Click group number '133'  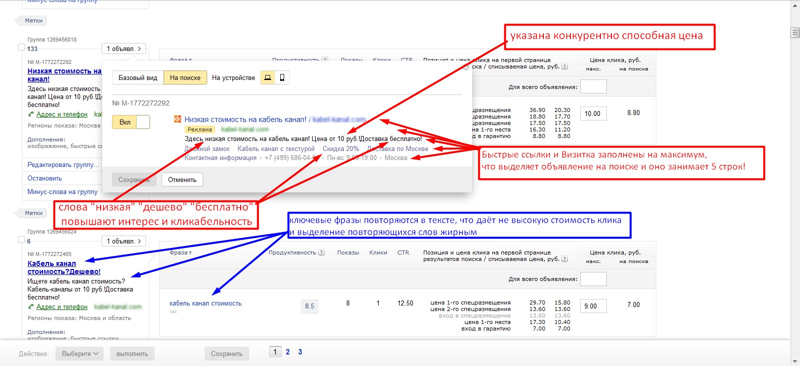[x=33, y=49]
